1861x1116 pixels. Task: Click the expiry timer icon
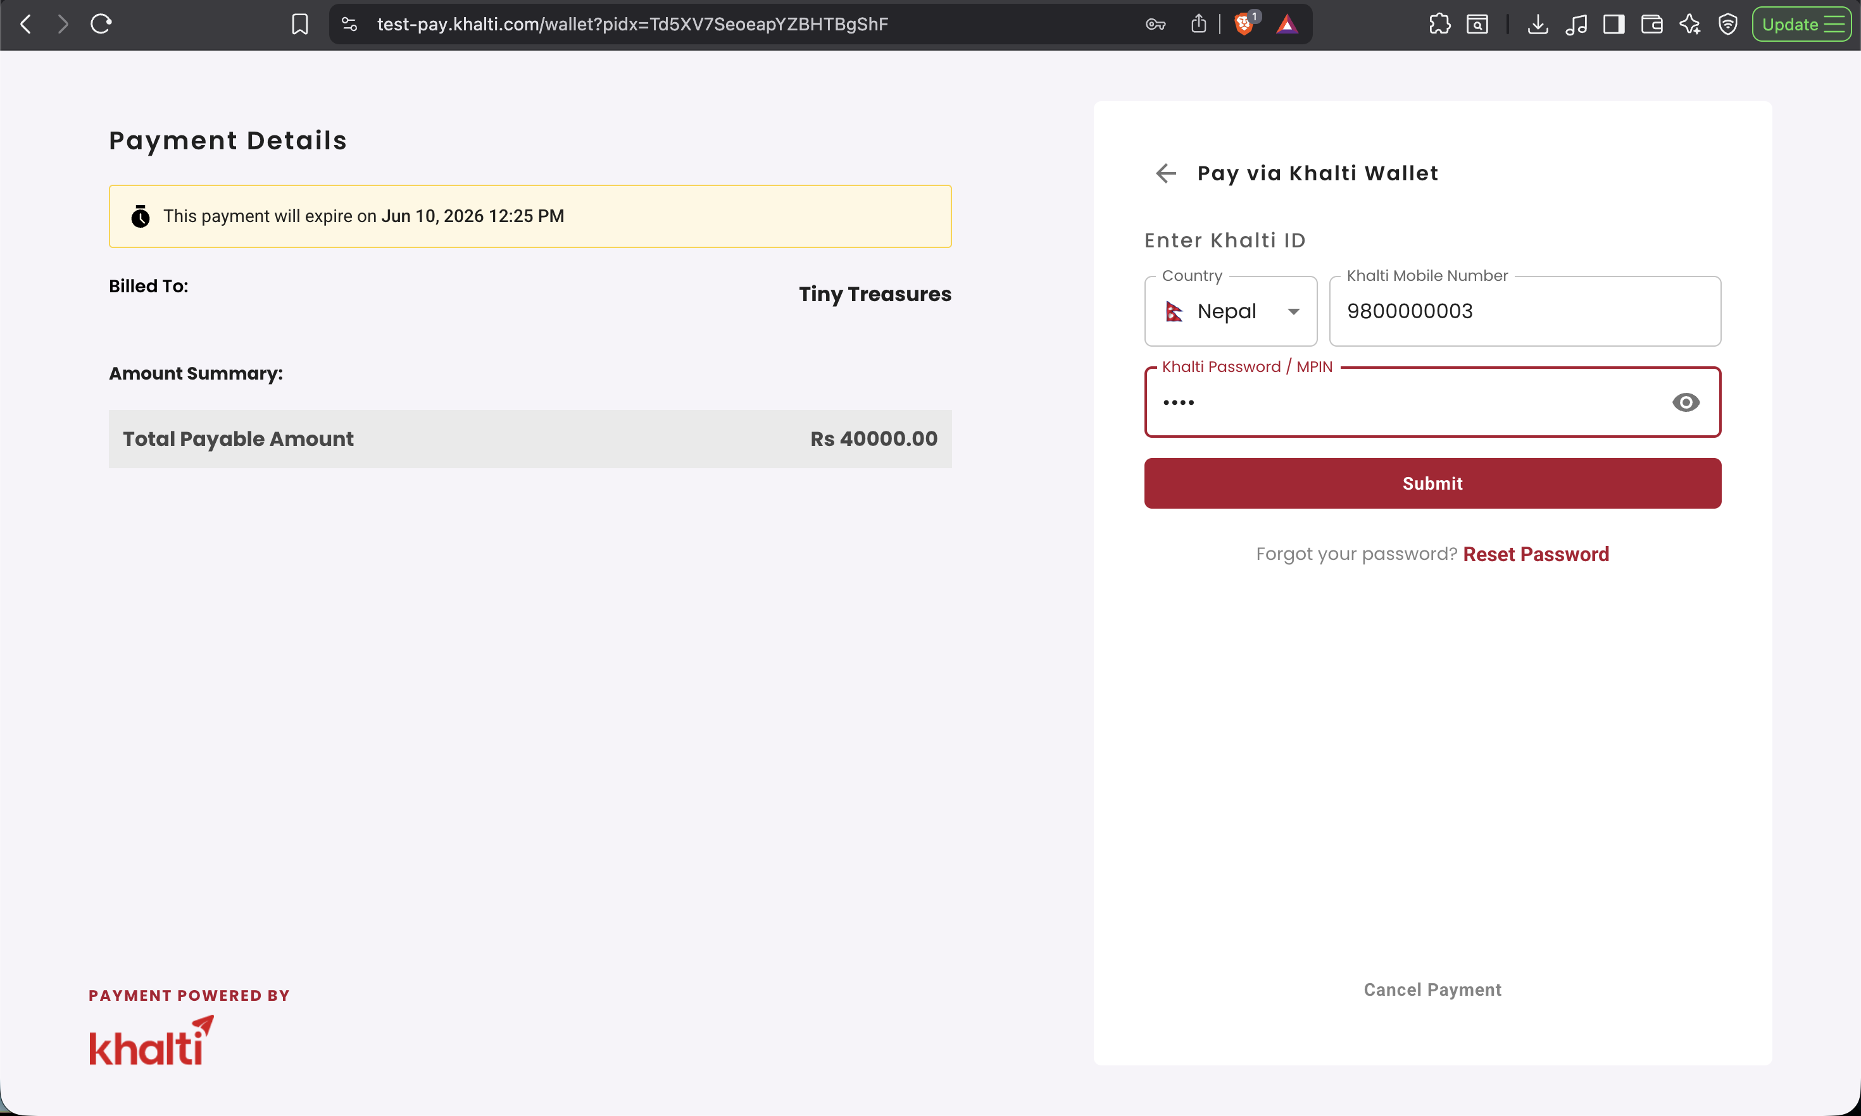click(140, 216)
